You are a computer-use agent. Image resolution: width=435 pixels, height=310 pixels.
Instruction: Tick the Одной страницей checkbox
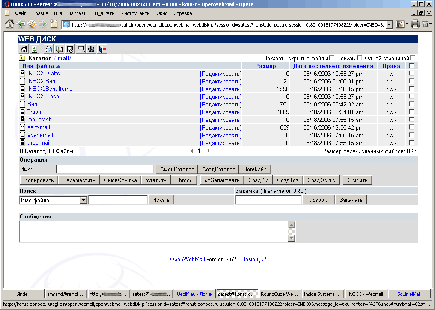413,58
